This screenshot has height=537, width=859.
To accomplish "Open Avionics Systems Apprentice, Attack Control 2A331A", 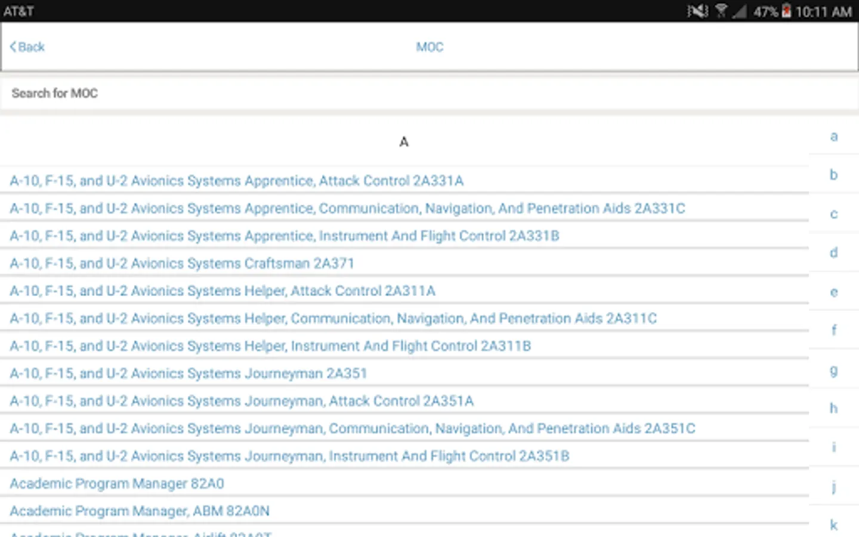I will click(236, 181).
